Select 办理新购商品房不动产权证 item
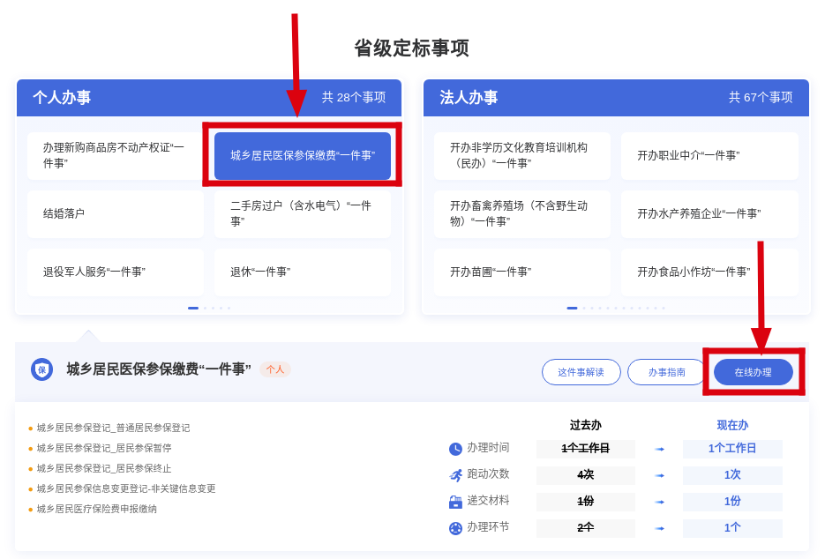This screenshot has width=825, height=559. (x=115, y=156)
